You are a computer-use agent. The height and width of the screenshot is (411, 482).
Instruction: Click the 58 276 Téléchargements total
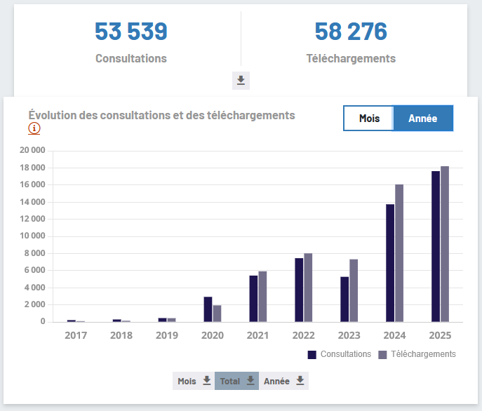351,32
